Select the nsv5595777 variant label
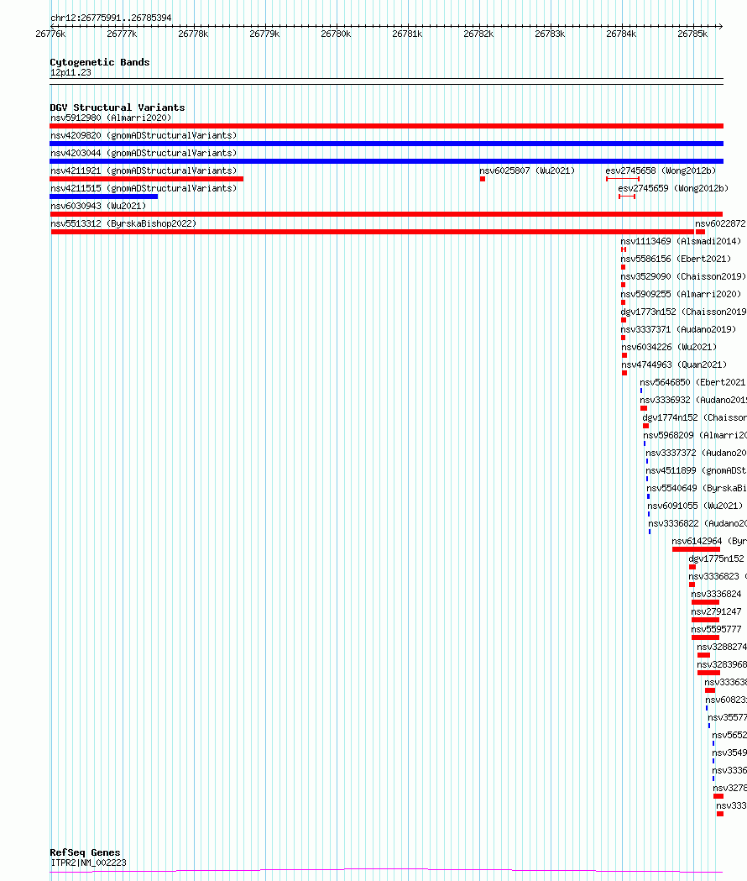This screenshot has height=881, width=747. [716, 629]
